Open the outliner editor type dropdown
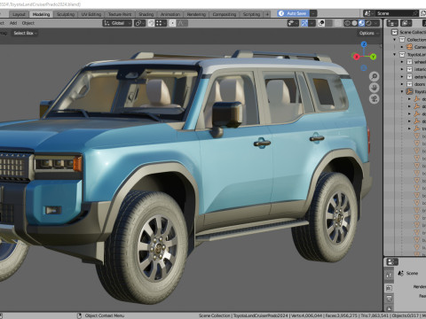Image resolution: width=426 pixels, height=319 pixels. click(x=392, y=23)
